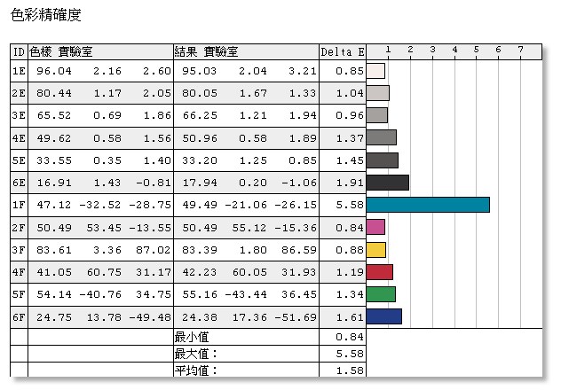The width and height of the screenshot is (561, 390).
Task: Select the red 4F color bar
Action: (x=379, y=271)
